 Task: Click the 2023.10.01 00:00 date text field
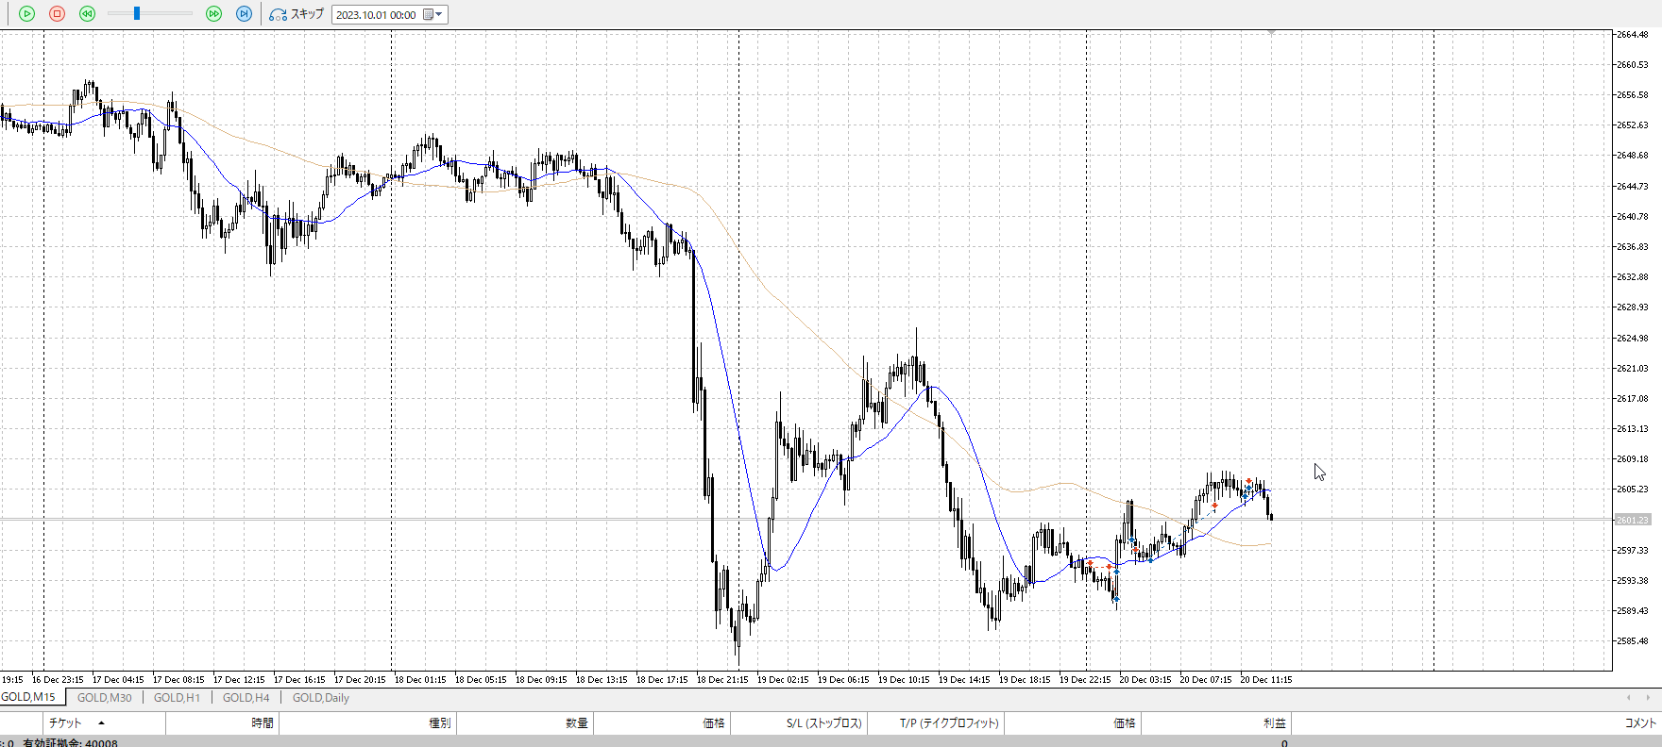pos(376,15)
